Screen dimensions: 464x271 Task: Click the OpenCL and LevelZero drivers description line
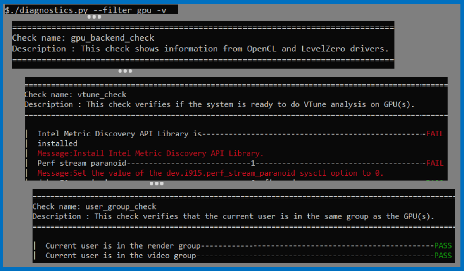pos(200,49)
